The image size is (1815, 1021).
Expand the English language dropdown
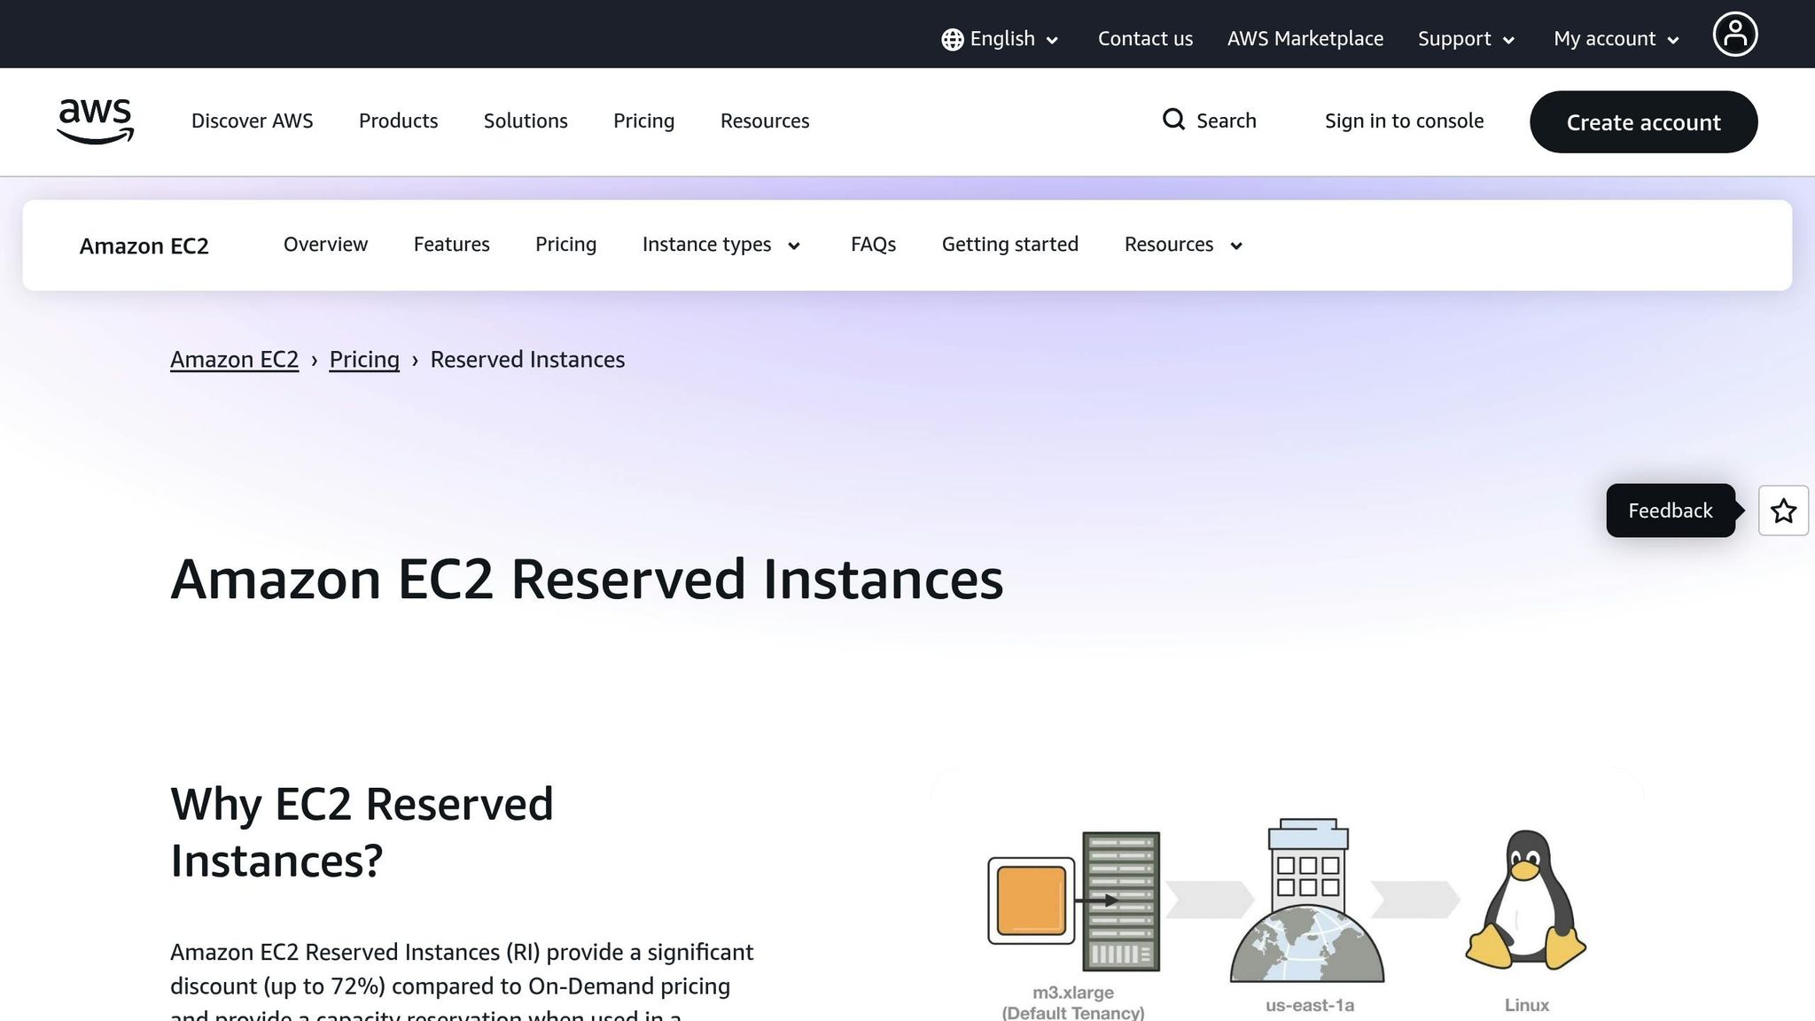click(x=1001, y=38)
